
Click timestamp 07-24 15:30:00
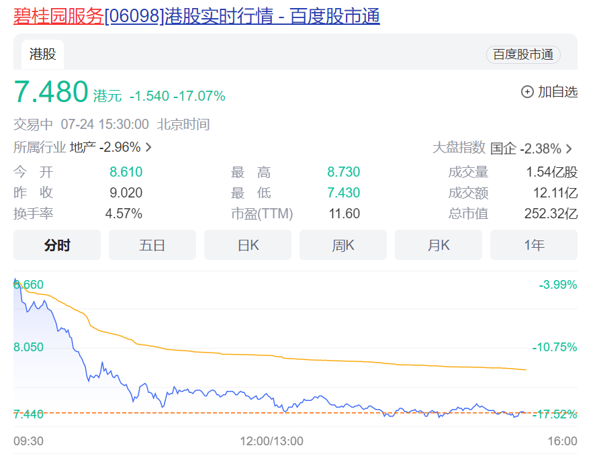point(105,124)
